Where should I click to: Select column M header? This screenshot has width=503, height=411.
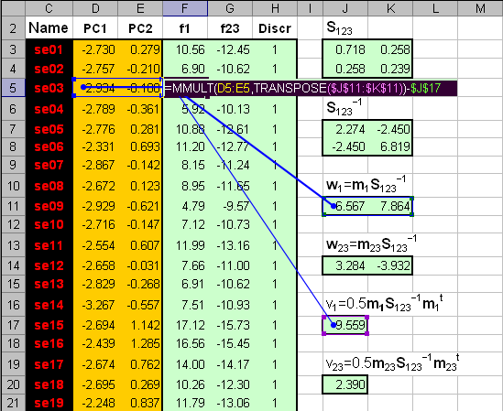480,8
